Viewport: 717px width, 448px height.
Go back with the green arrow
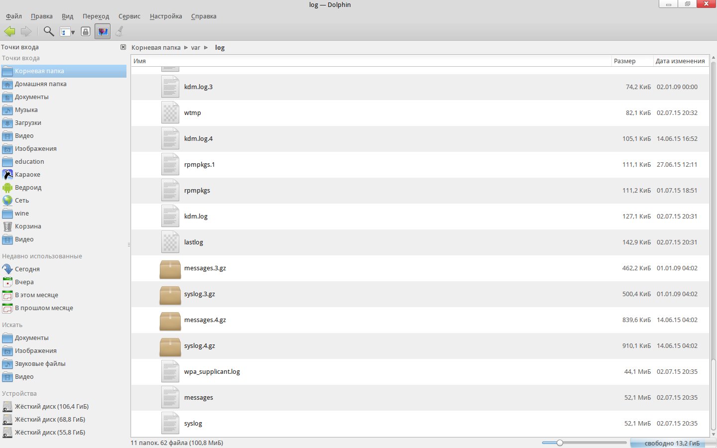pyautogui.click(x=9, y=31)
